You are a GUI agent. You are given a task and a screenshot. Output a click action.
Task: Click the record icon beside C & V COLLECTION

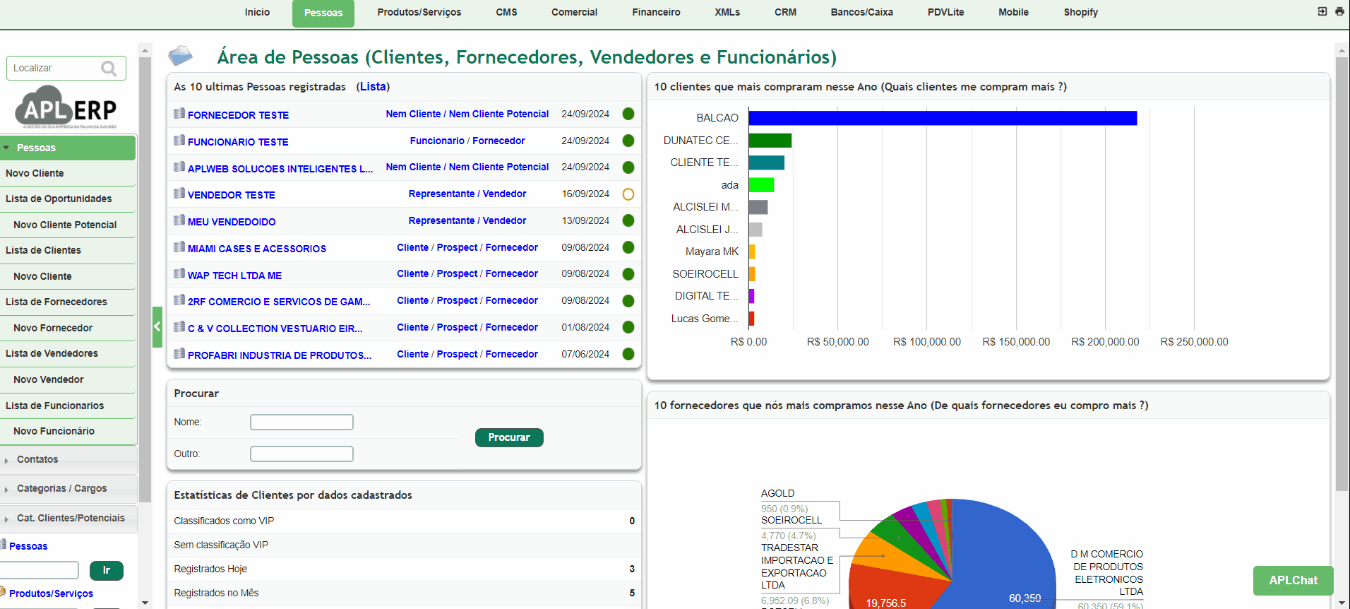click(179, 326)
